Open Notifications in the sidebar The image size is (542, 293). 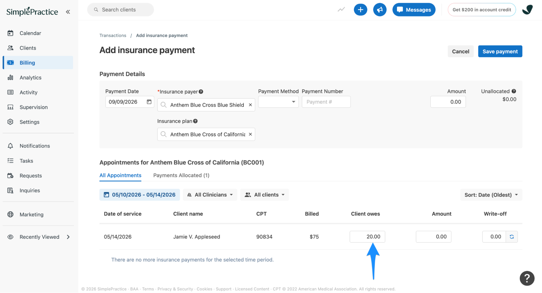click(x=38, y=146)
